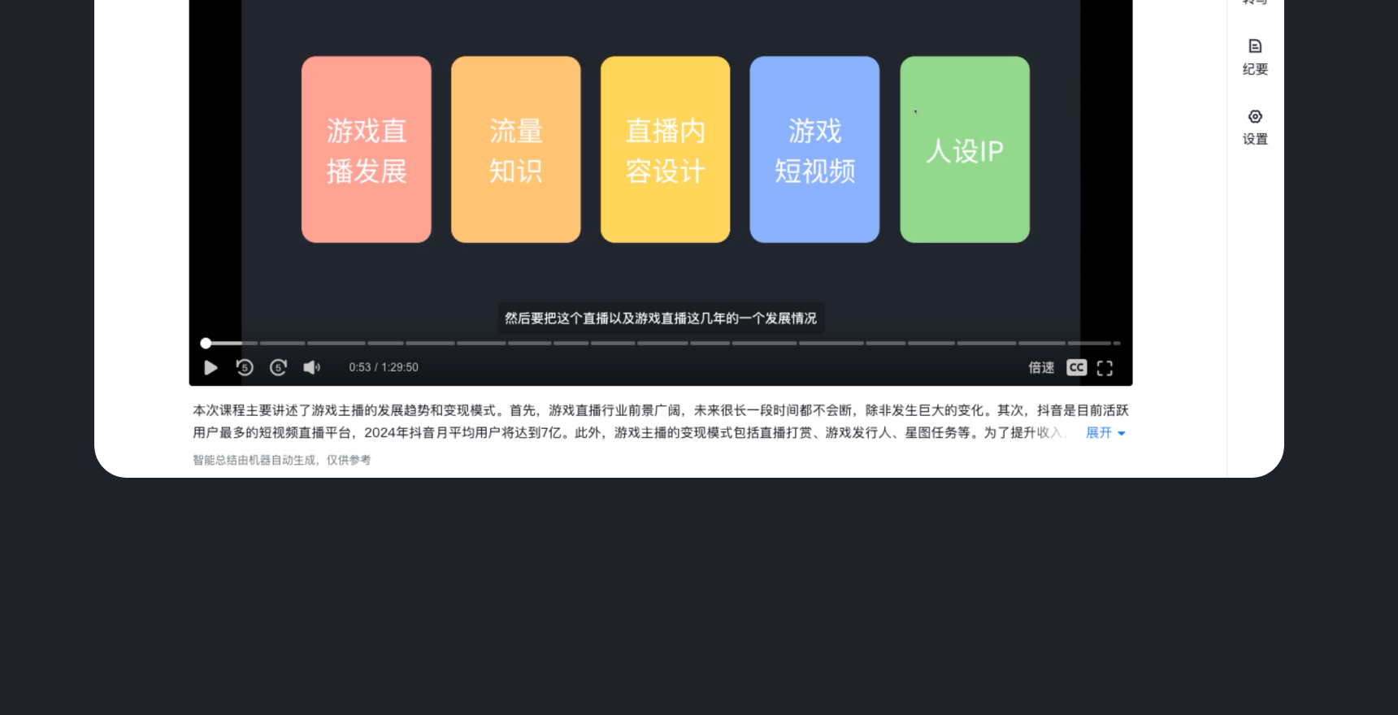Toggle CC subtitles off

pyautogui.click(x=1076, y=368)
